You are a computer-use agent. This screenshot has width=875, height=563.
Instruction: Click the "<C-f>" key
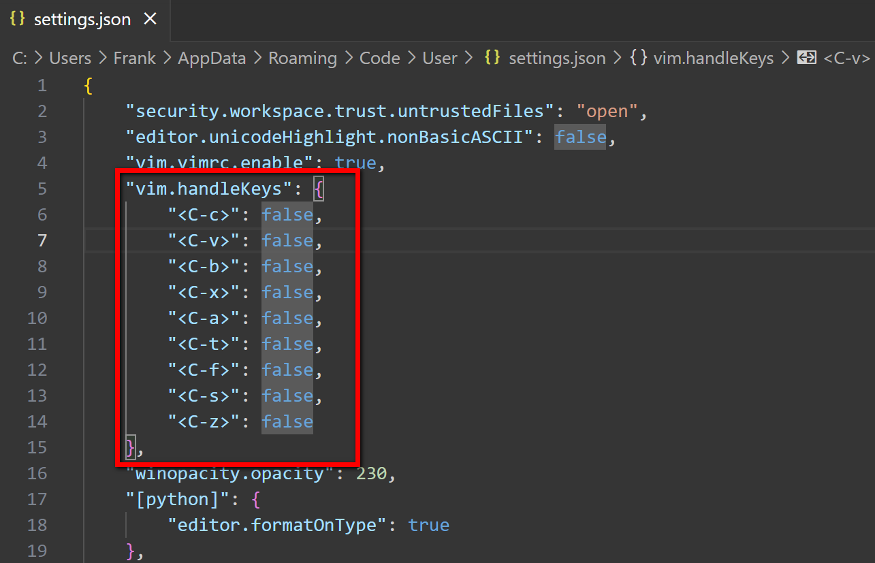pyautogui.click(x=204, y=370)
